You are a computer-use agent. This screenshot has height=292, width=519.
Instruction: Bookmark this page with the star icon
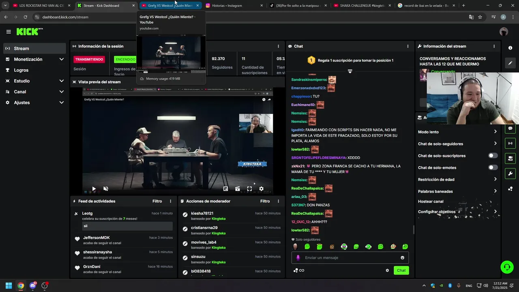click(480, 17)
